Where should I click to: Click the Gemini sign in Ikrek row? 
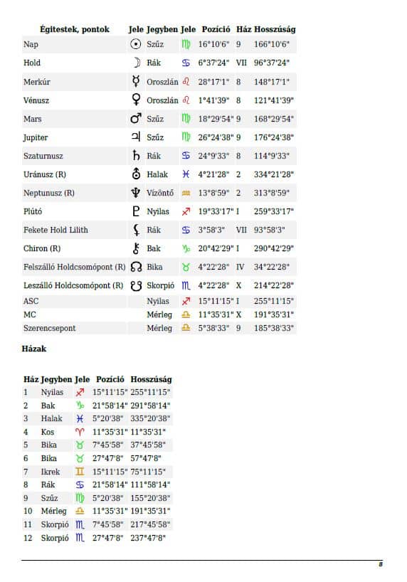coord(80,472)
